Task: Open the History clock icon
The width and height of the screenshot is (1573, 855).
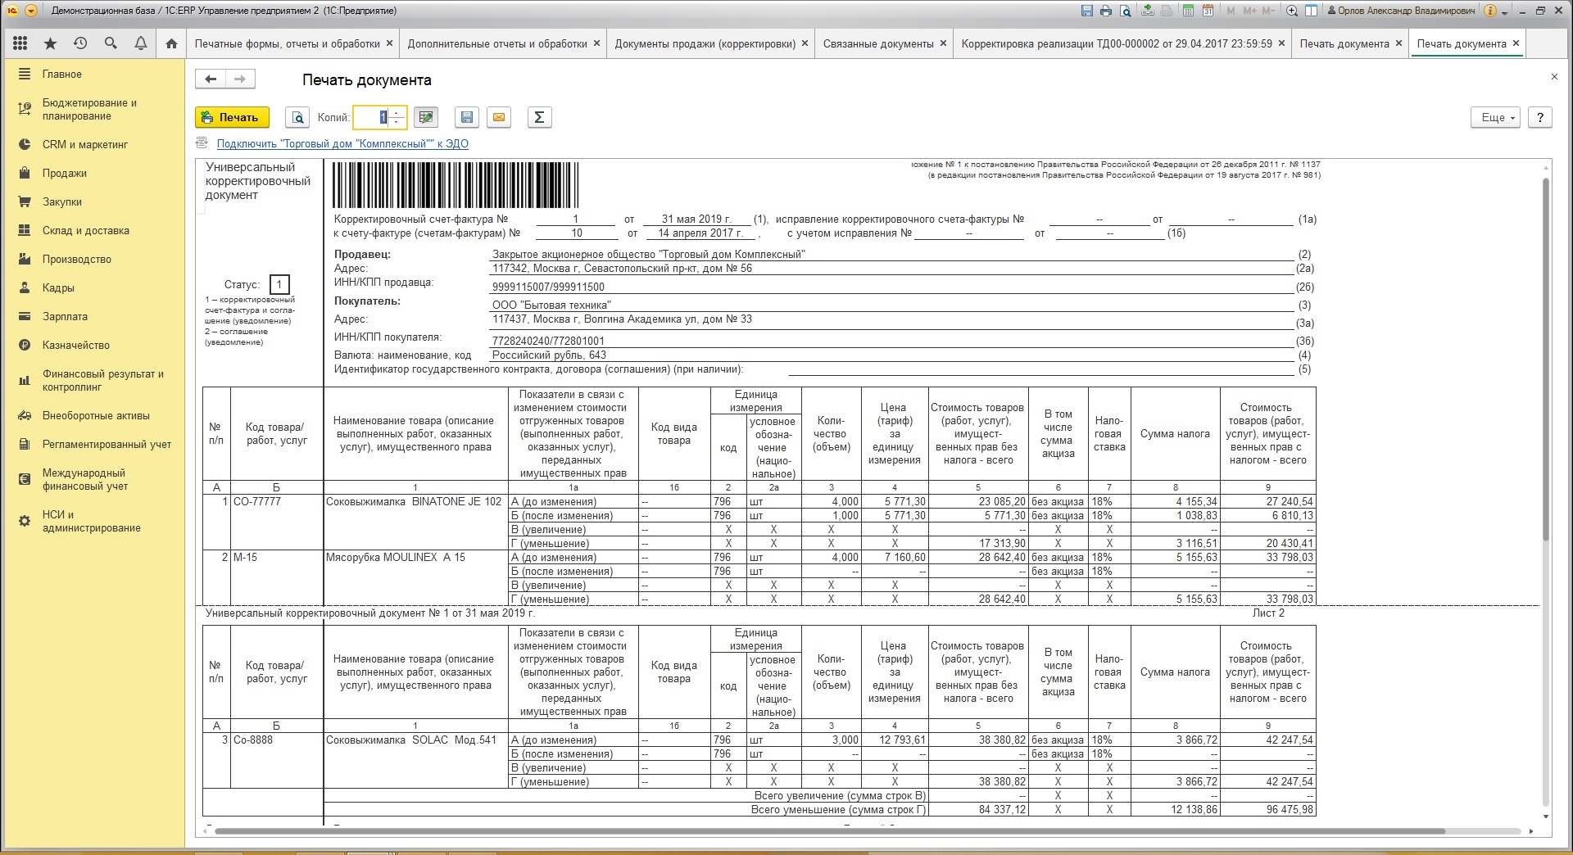Action: point(80,43)
